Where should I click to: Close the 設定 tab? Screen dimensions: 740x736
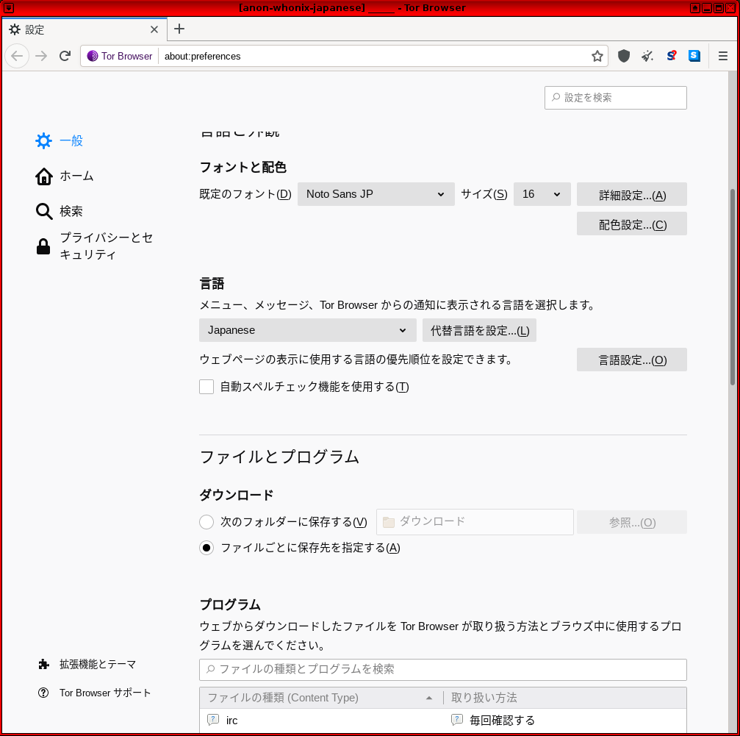(154, 29)
